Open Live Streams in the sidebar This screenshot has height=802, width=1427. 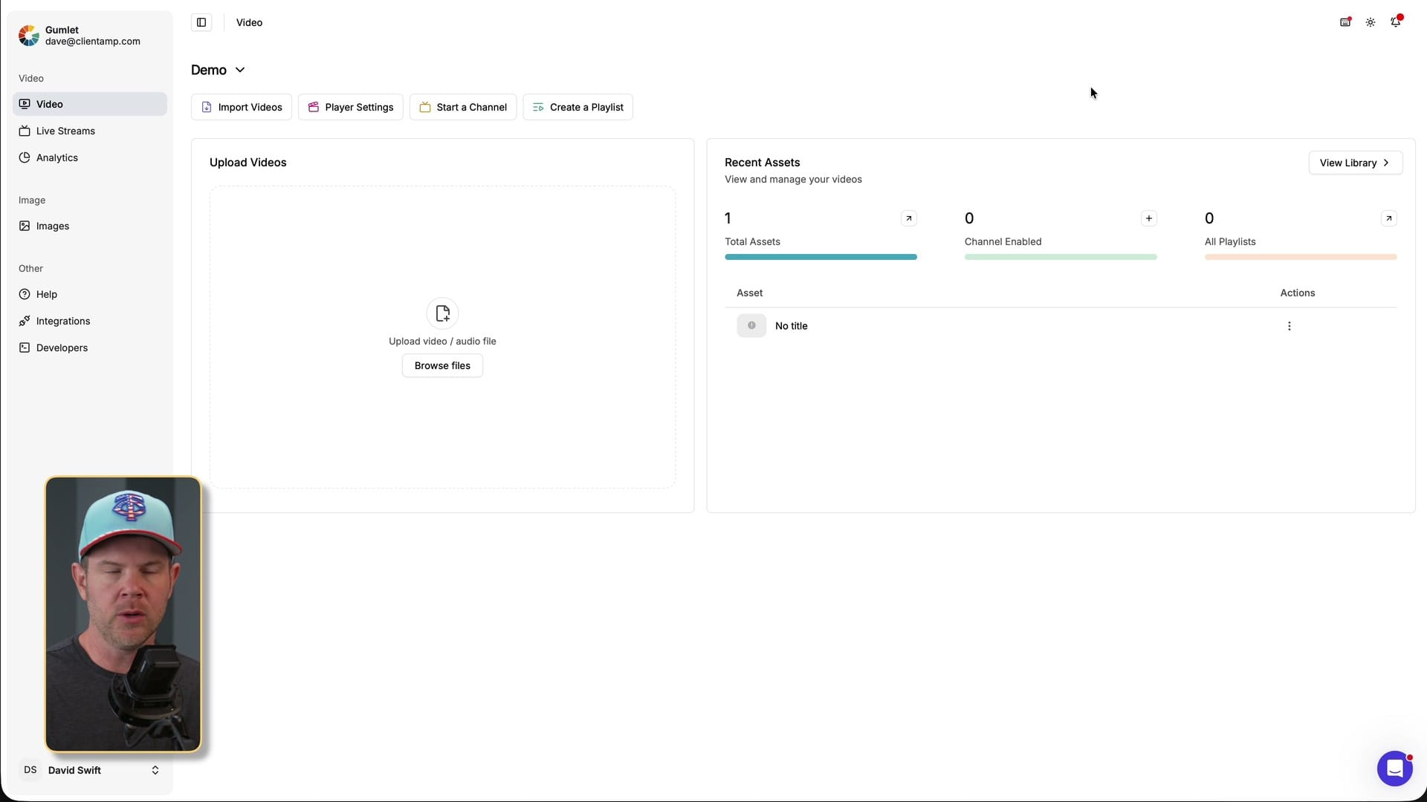[90, 131]
